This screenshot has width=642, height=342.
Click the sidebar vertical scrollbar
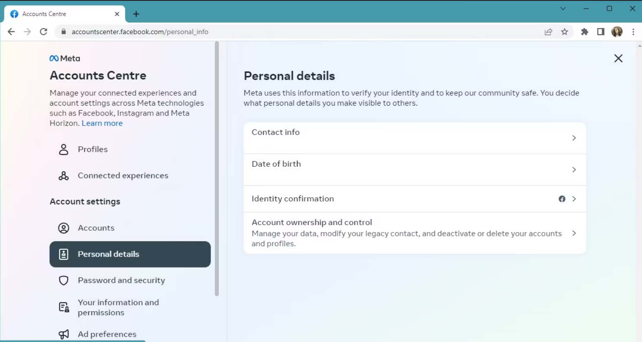pyautogui.click(x=217, y=169)
